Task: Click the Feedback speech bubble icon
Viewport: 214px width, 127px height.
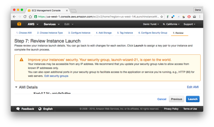Action: coord(18,109)
